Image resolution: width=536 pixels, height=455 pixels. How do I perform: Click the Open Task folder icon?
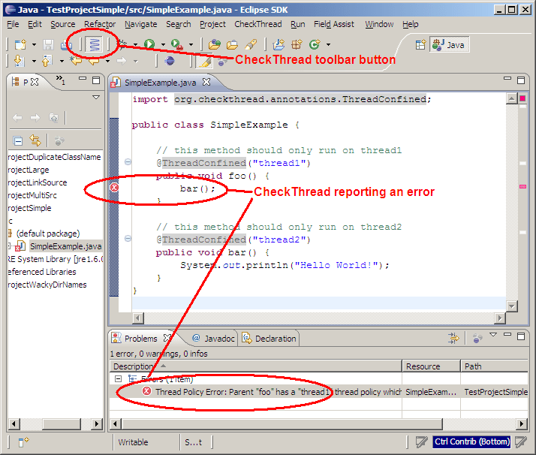(x=232, y=44)
